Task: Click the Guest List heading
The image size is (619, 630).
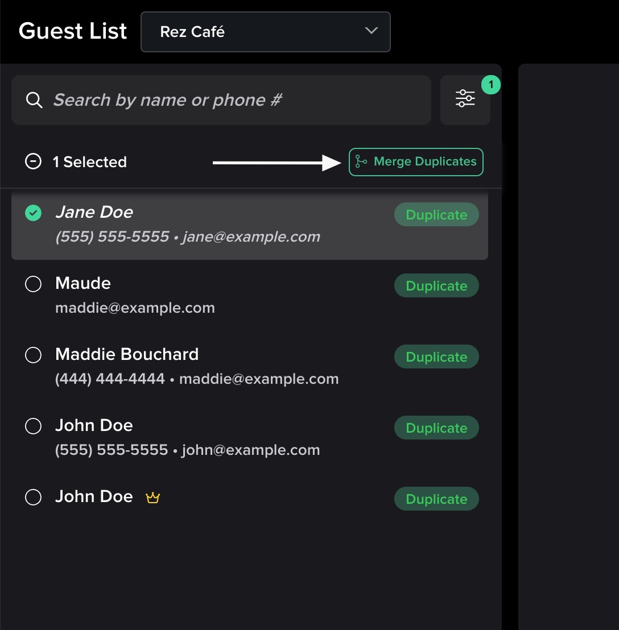Action: (x=73, y=31)
